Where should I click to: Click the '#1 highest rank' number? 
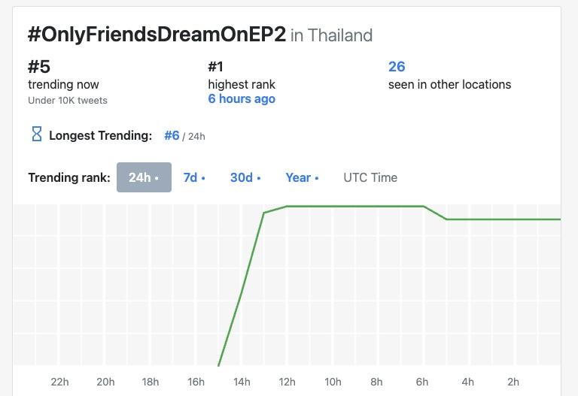tap(216, 67)
